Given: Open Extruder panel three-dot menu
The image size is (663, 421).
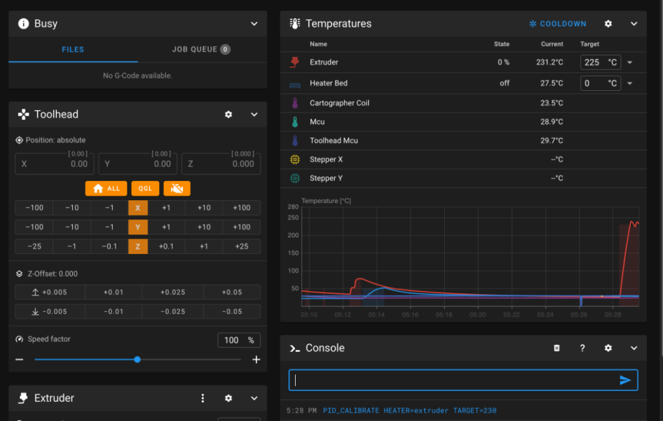Looking at the screenshot, I should (202, 398).
